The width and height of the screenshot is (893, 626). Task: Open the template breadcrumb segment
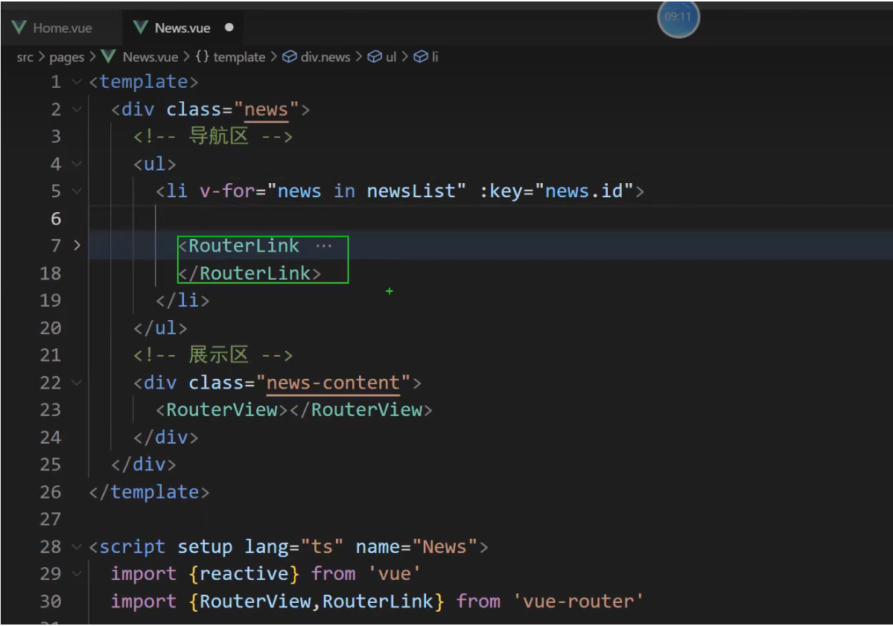(239, 57)
